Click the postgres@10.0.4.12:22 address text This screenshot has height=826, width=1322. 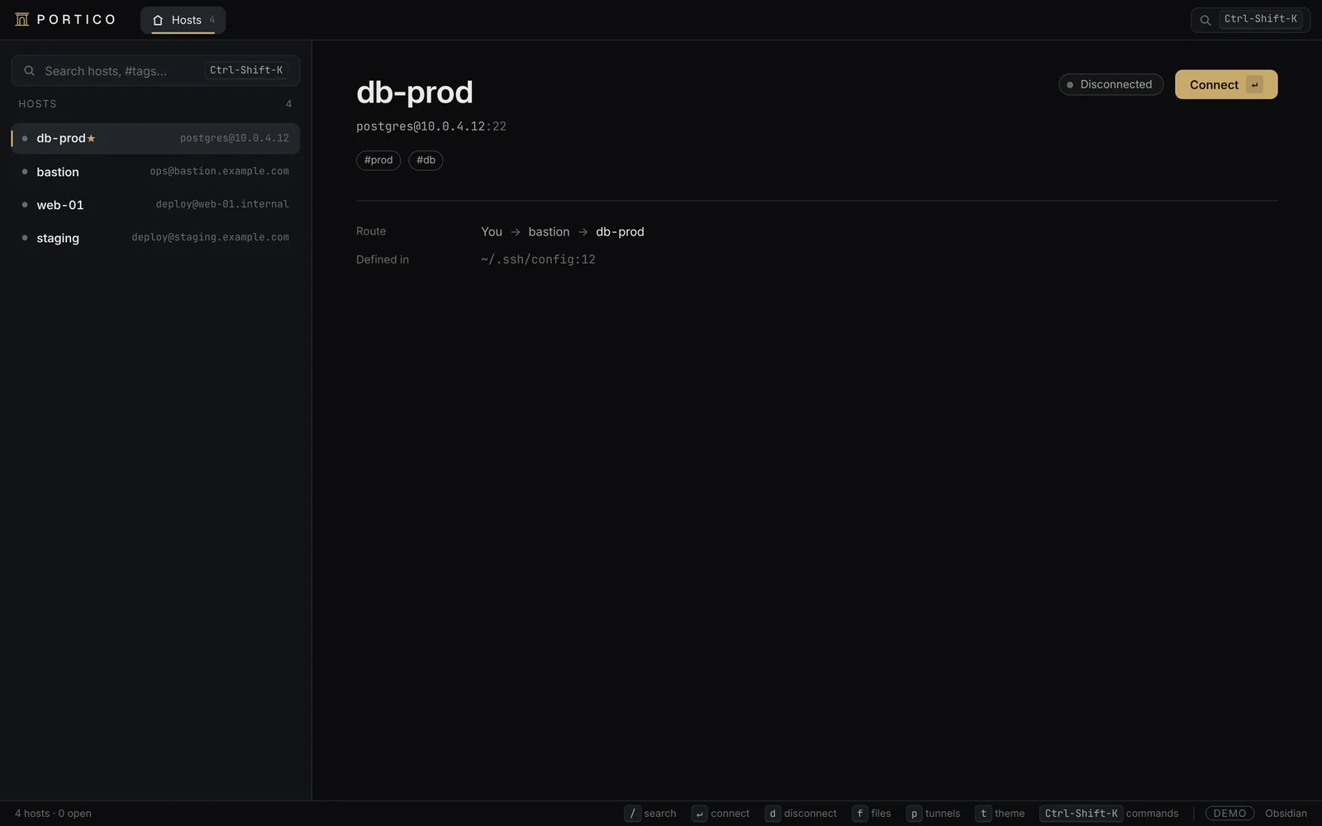pyautogui.click(x=431, y=126)
